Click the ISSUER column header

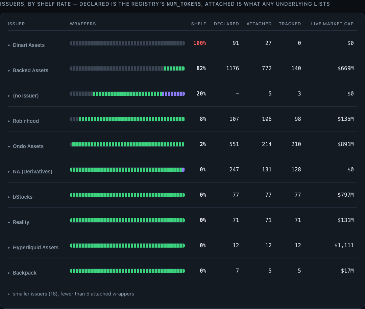pyautogui.click(x=16, y=24)
